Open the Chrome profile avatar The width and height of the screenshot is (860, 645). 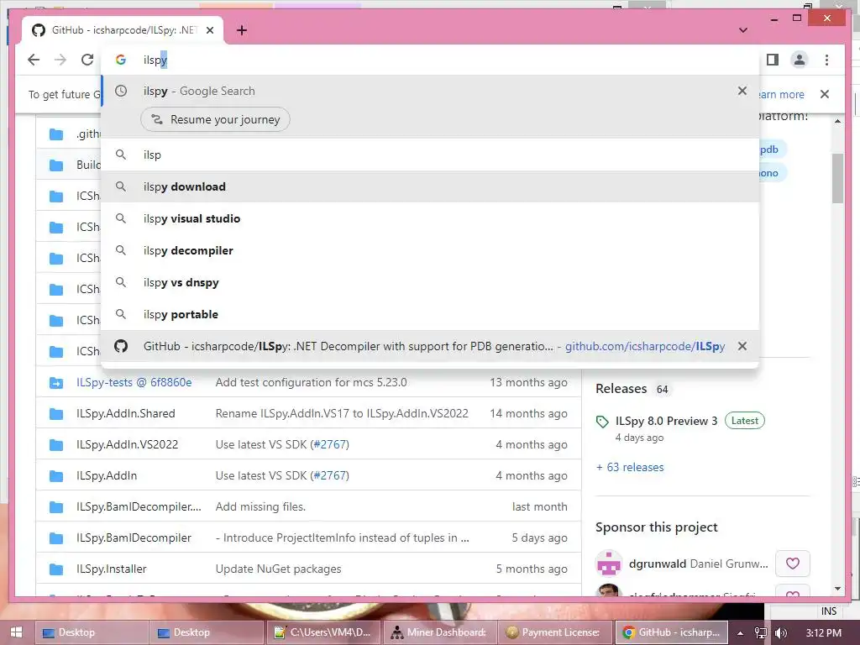[x=800, y=60]
